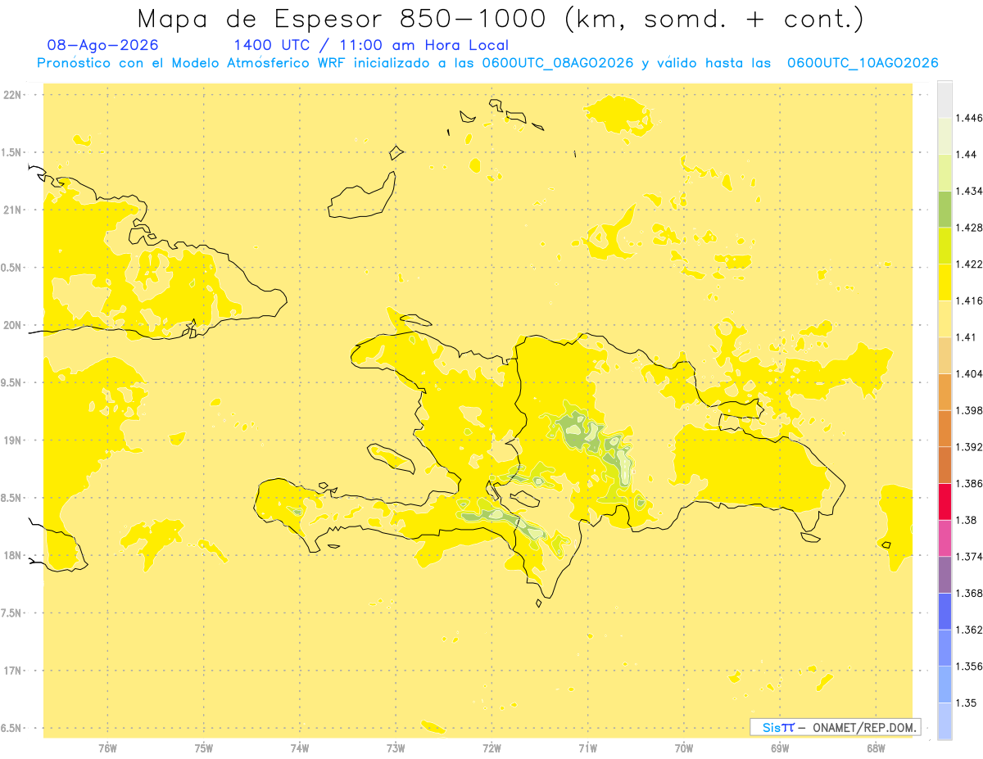Click the bright yellow legend swatch between 1.416 and 1.422

coord(944,282)
